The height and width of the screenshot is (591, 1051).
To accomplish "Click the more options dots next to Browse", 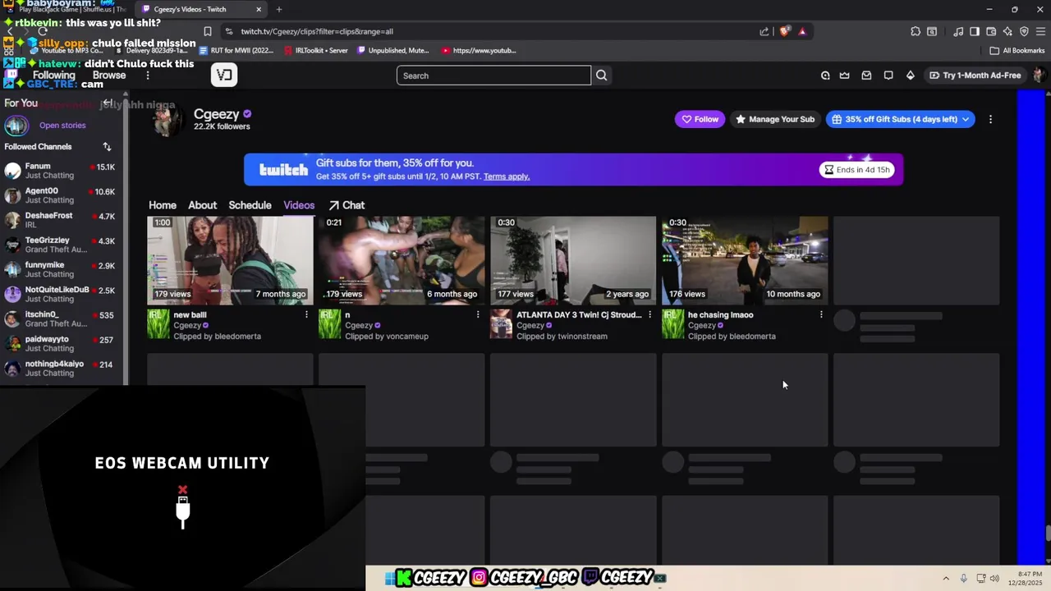I will point(148,76).
